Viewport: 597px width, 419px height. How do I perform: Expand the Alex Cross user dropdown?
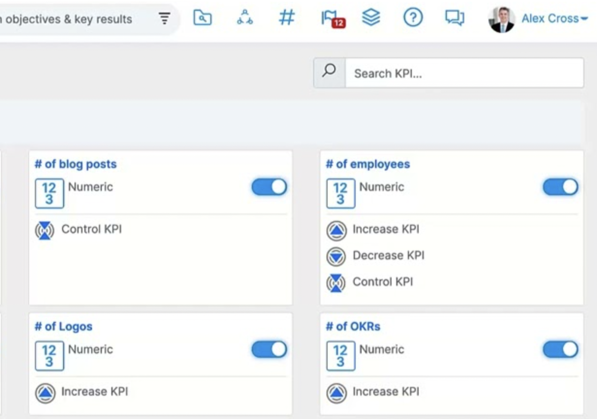(554, 19)
